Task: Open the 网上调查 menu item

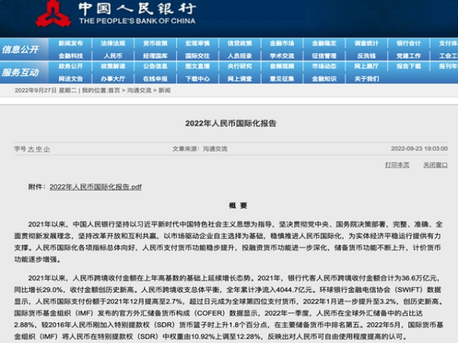Action: pos(240,79)
